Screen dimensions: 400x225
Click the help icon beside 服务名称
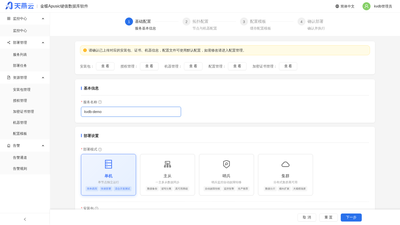[100, 102]
